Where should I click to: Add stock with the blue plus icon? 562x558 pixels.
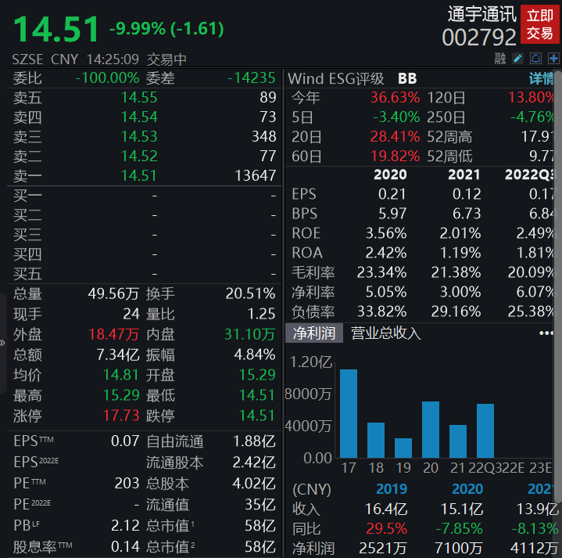coord(553,59)
